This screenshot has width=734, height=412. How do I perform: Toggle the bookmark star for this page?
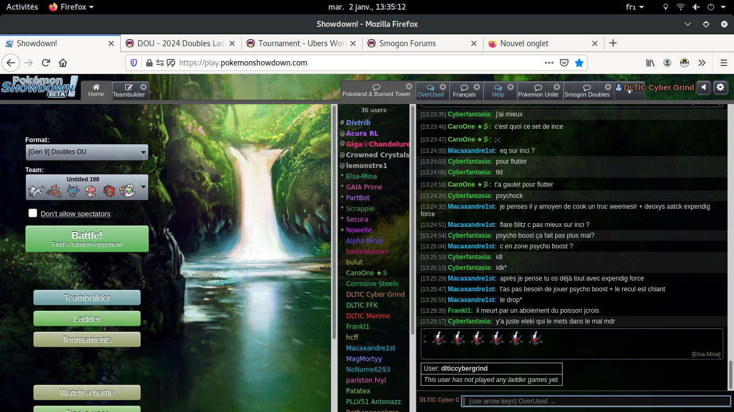point(579,63)
